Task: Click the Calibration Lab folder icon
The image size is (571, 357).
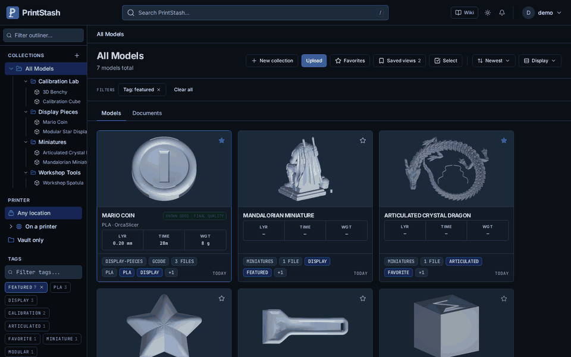Action: (33, 82)
